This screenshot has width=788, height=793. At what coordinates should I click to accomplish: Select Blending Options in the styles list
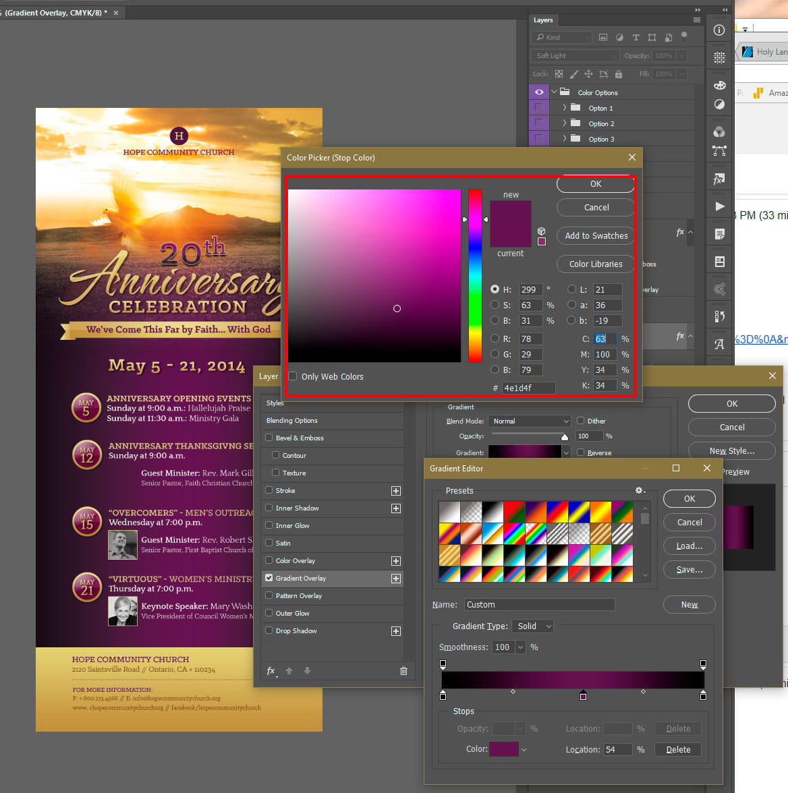(292, 421)
